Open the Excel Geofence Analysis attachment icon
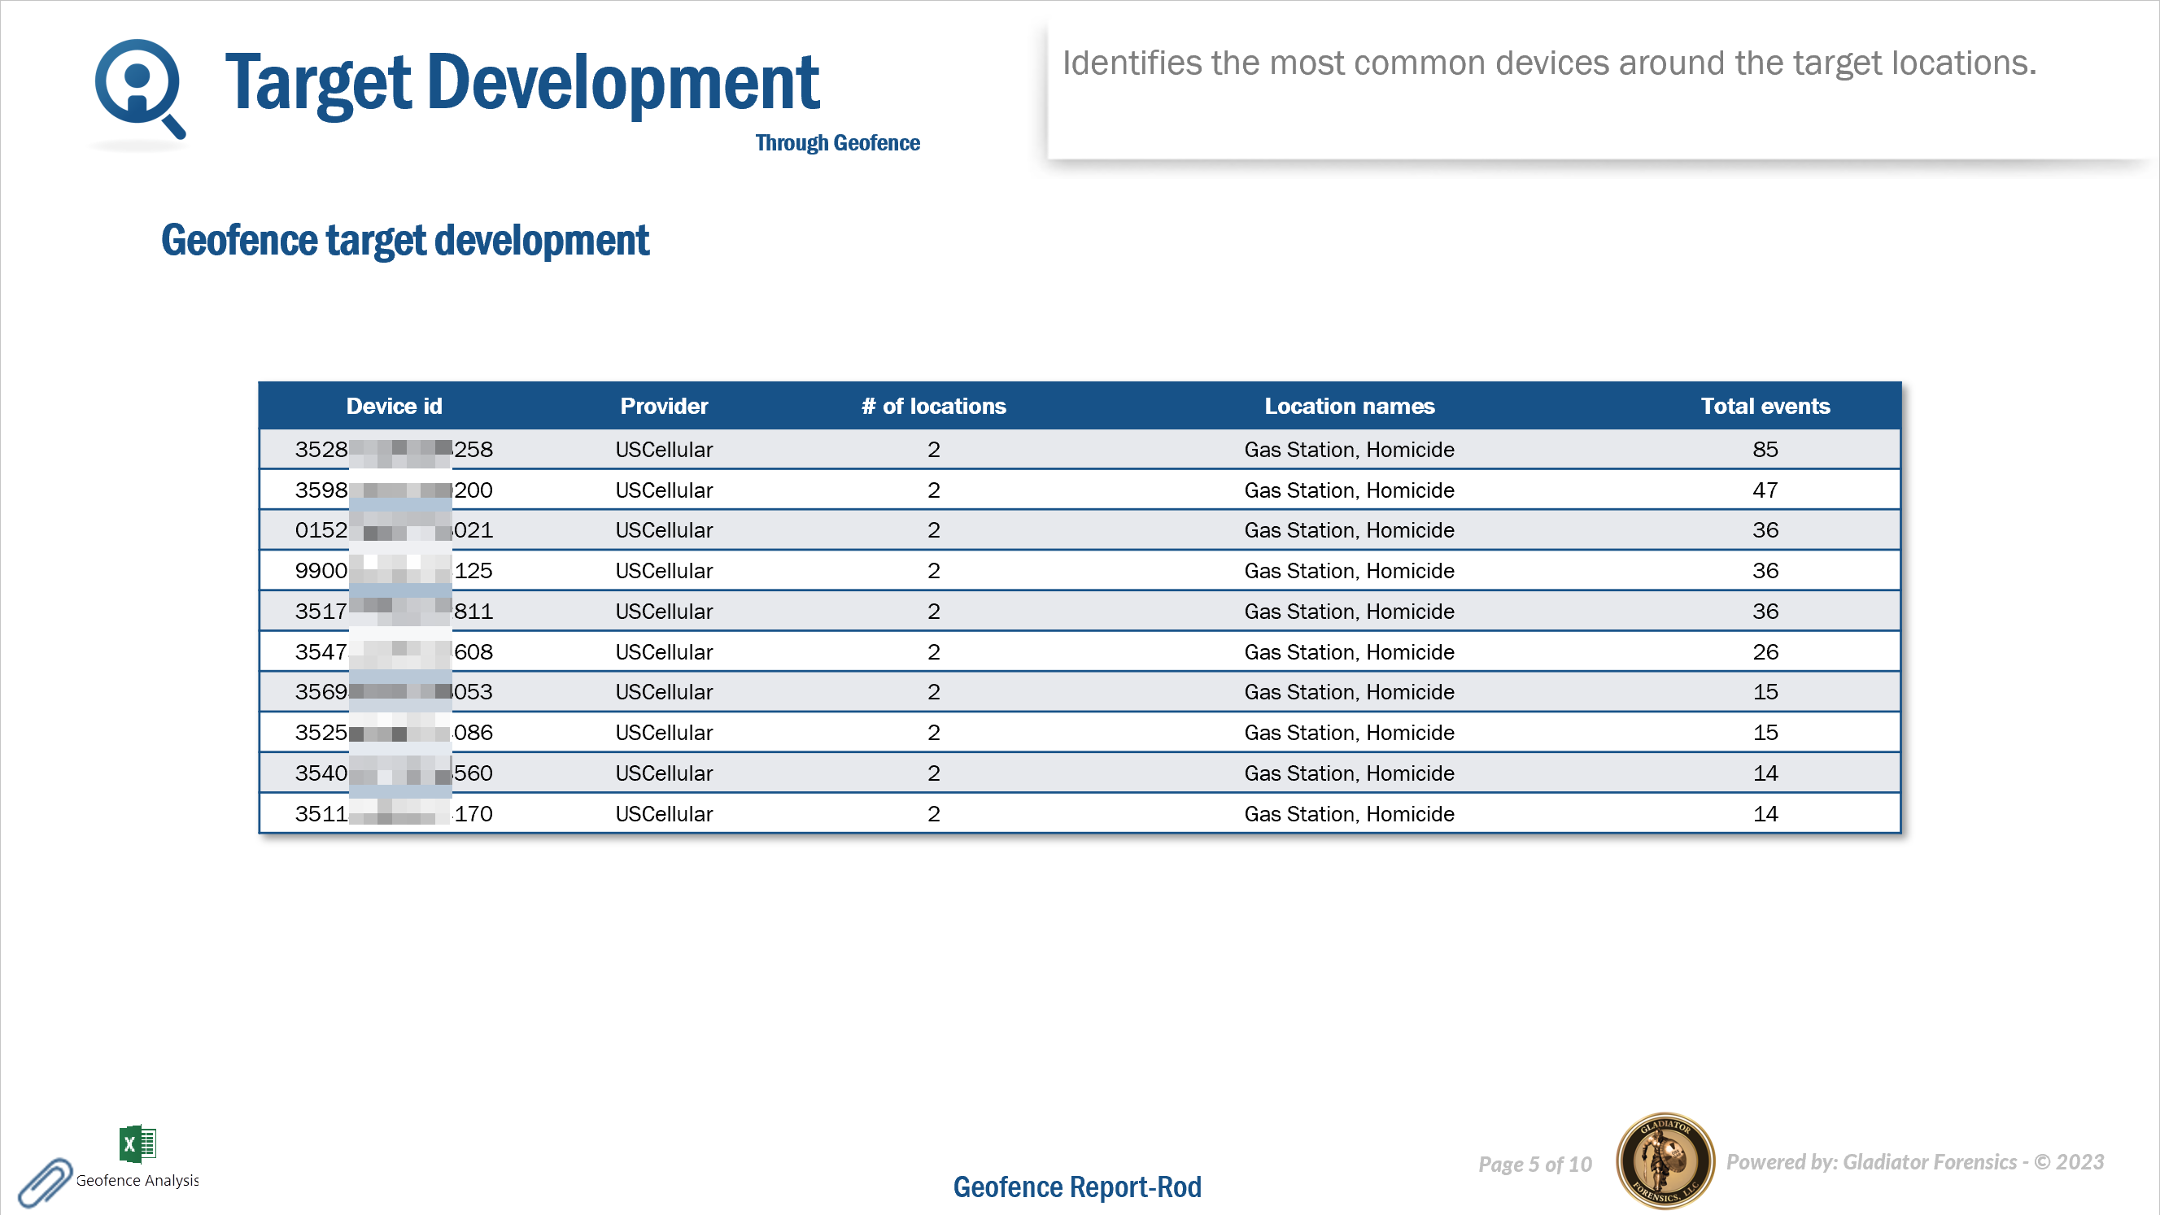Image resolution: width=2160 pixels, height=1215 pixels. coord(137,1143)
